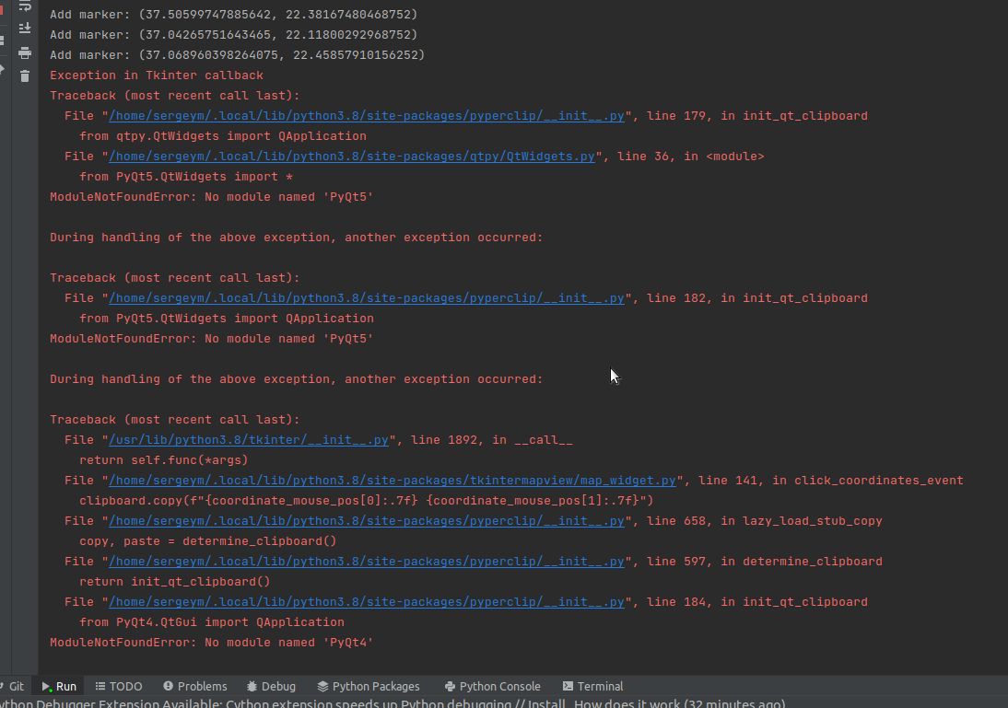The width and height of the screenshot is (1008, 708).
Task: Open the Python Packages panel
Action: [369, 686]
